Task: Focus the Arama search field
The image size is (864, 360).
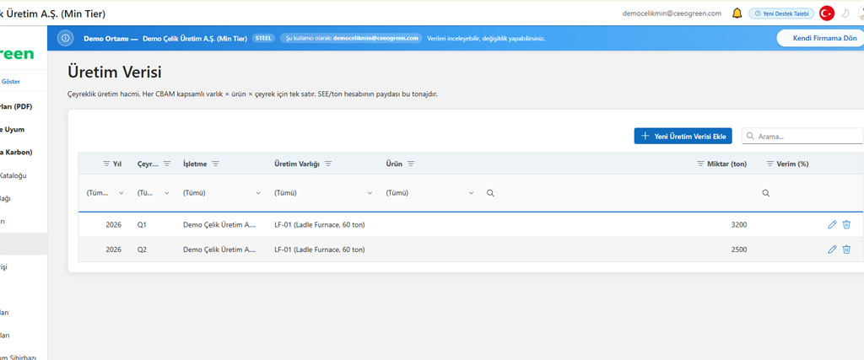Action: tap(802, 136)
